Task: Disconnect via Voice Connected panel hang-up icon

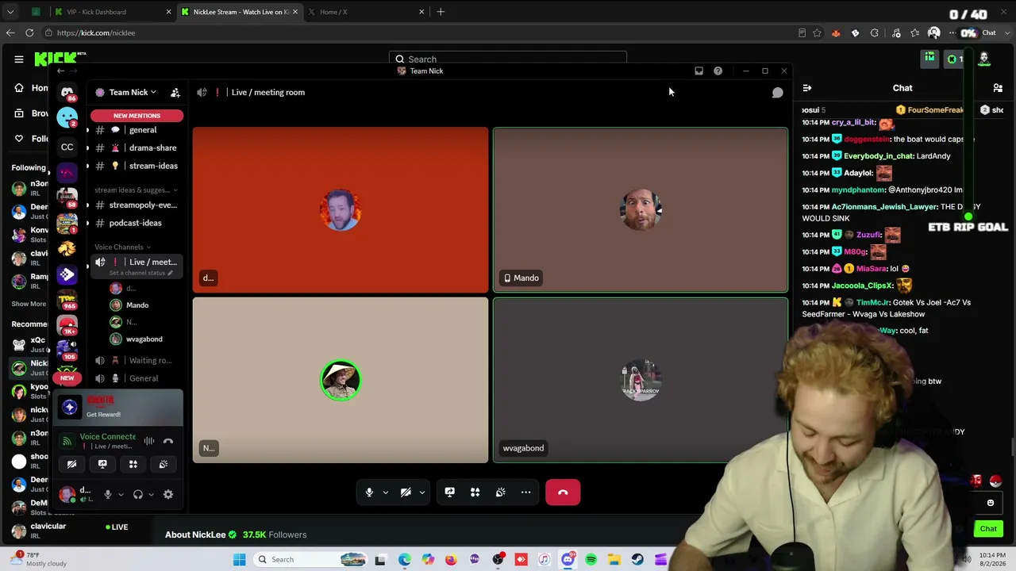Action: click(x=168, y=441)
